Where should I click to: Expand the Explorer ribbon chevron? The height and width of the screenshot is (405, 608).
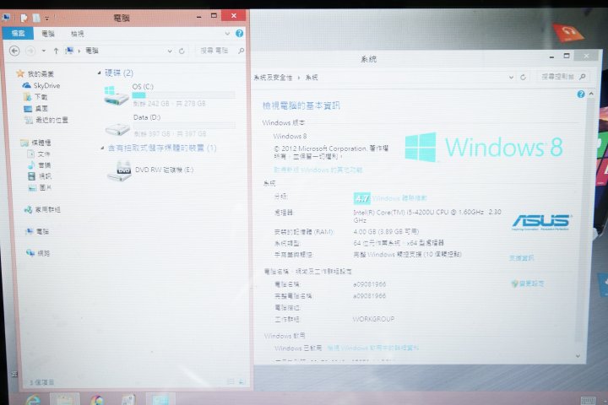[x=227, y=34]
